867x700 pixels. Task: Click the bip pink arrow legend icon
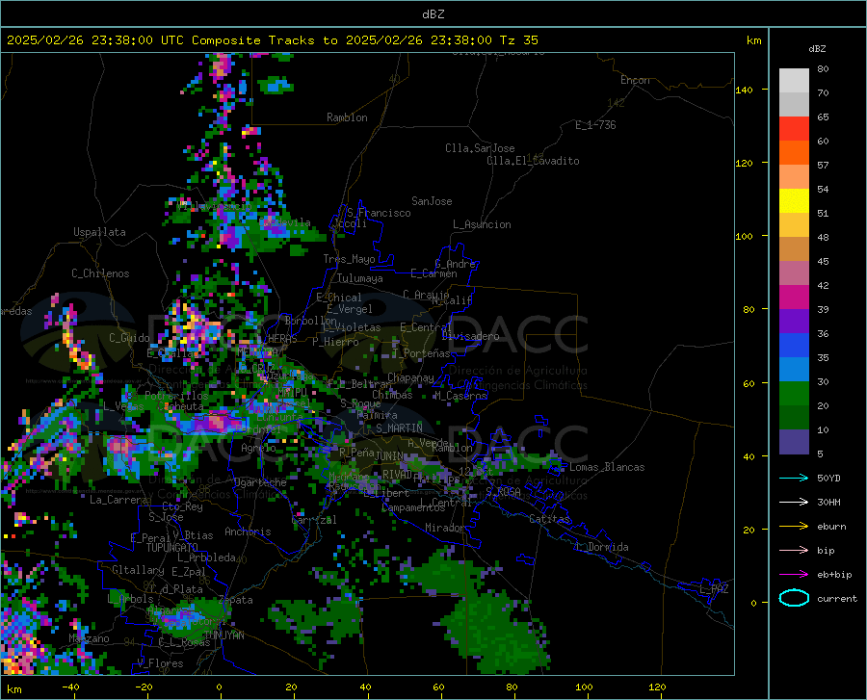(x=794, y=551)
